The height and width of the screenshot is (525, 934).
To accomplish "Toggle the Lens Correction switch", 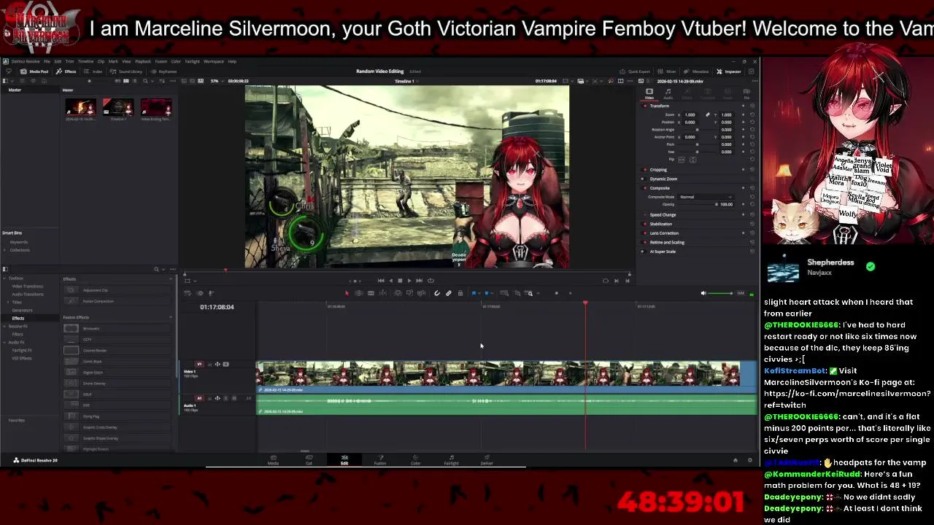I will click(x=644, y=233).
